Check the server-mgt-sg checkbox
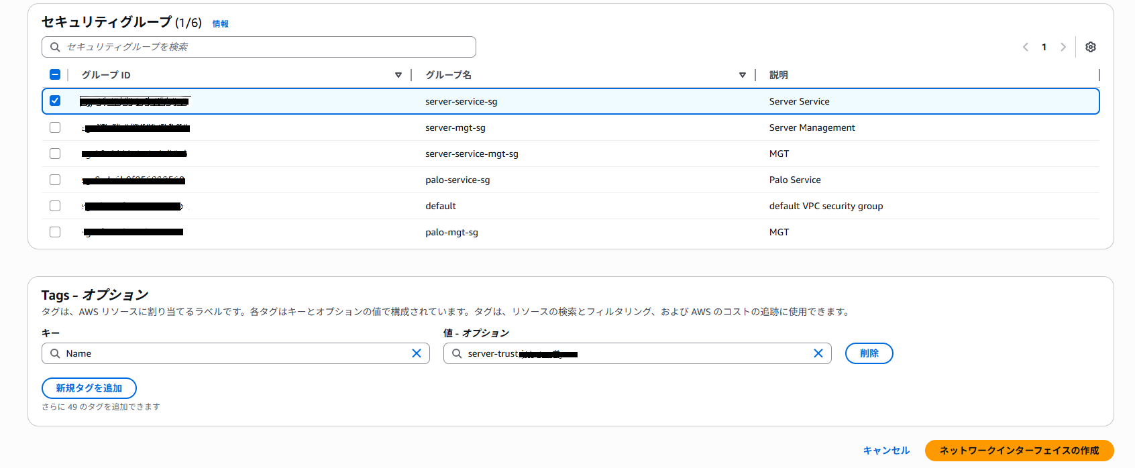1135x468 pixels. 55,127
